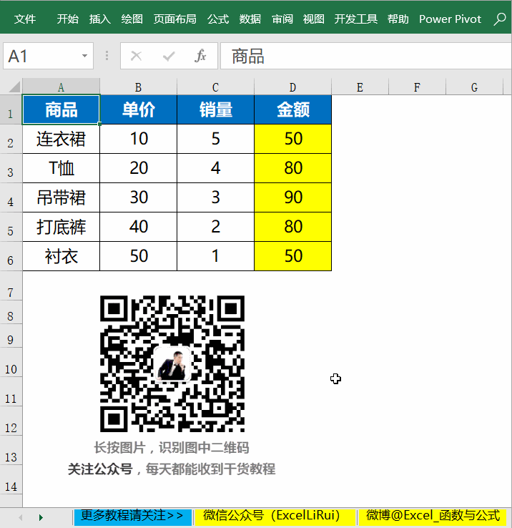Image resolution: width=512 pixels, height=528 pixels.
Task: Click the cancel X formula icon
Action: (136, 56)
